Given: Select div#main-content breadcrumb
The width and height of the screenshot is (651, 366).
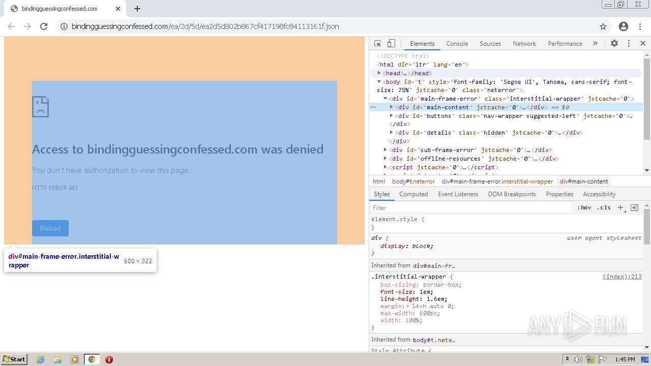Looking at the screenshot, I should [584, 181].
